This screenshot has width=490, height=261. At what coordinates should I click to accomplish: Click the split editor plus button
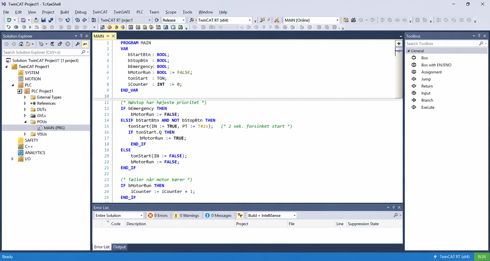pos(399,44)
